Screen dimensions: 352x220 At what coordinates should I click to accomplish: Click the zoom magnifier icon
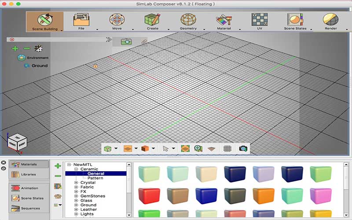pos(198,149)
